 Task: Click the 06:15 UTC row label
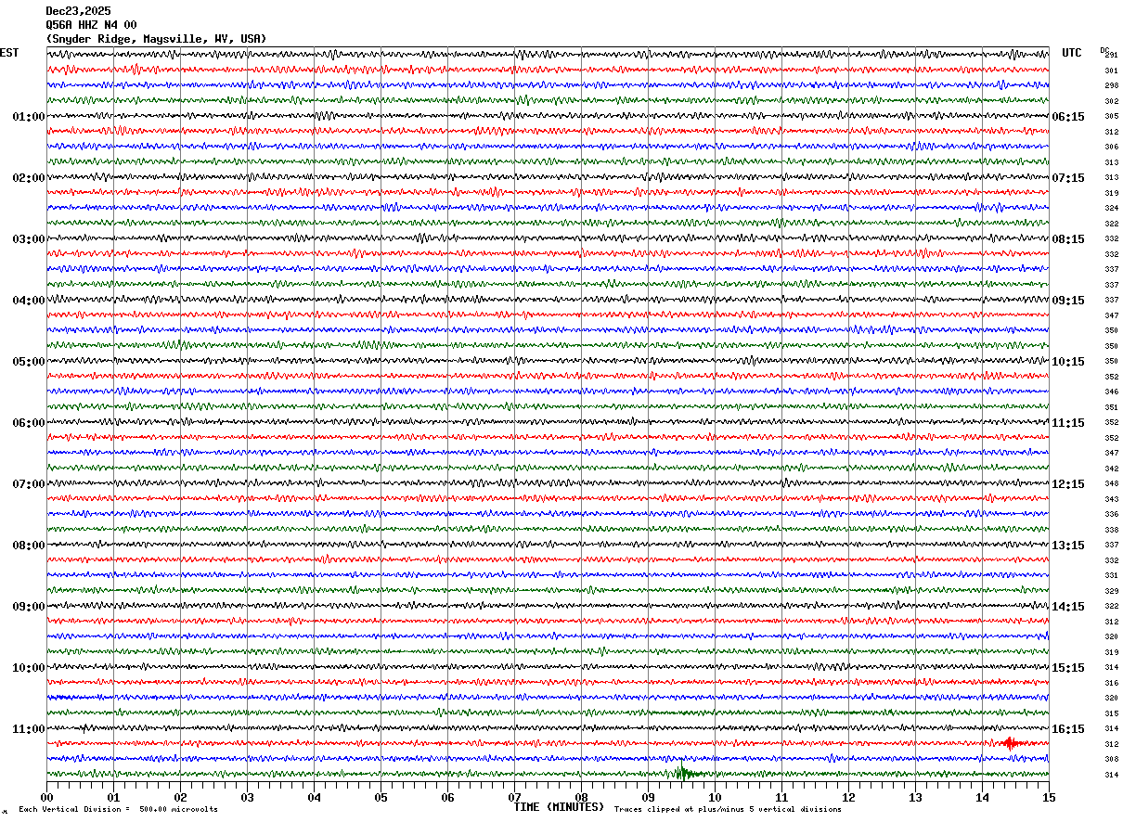click(1068, 117)
